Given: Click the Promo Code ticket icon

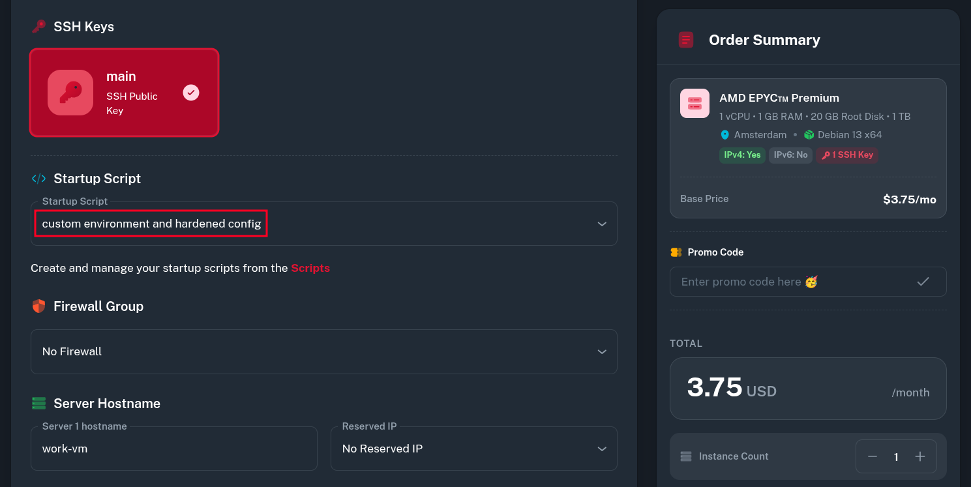Looking at the screenshot, I should click(x=676, y=252).
